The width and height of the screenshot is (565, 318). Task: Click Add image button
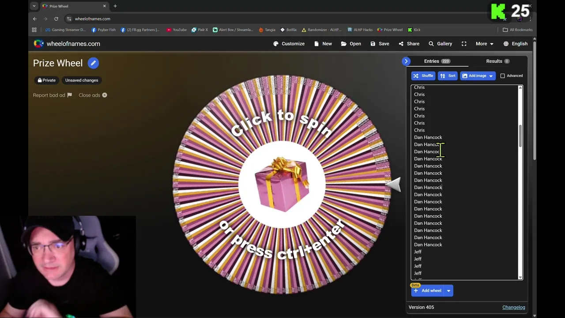coord(474,76)
